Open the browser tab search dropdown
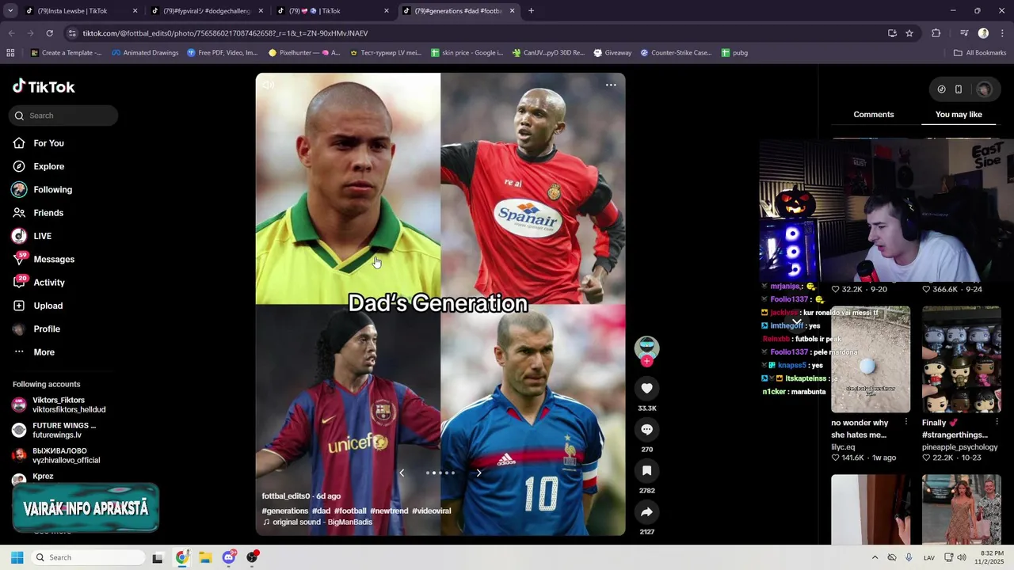The height and width of the screenshot is (570, 1014). 10,11
